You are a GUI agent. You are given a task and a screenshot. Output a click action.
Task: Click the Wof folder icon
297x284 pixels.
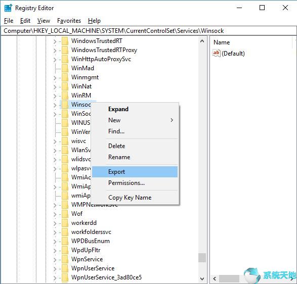click(65, 214)
